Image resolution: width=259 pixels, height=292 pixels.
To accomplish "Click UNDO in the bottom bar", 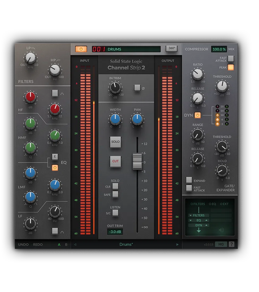I will point(23,244).
